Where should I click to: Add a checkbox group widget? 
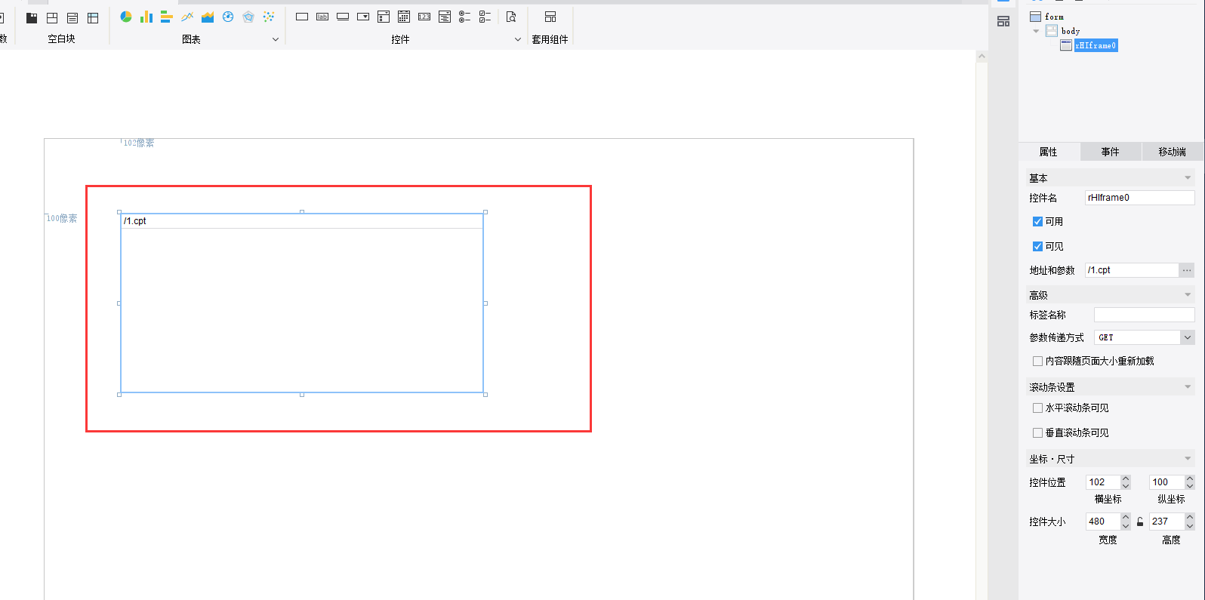485,17
